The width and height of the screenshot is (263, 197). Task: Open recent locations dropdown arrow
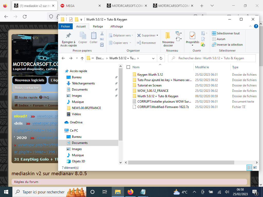(x=77, y=58)
